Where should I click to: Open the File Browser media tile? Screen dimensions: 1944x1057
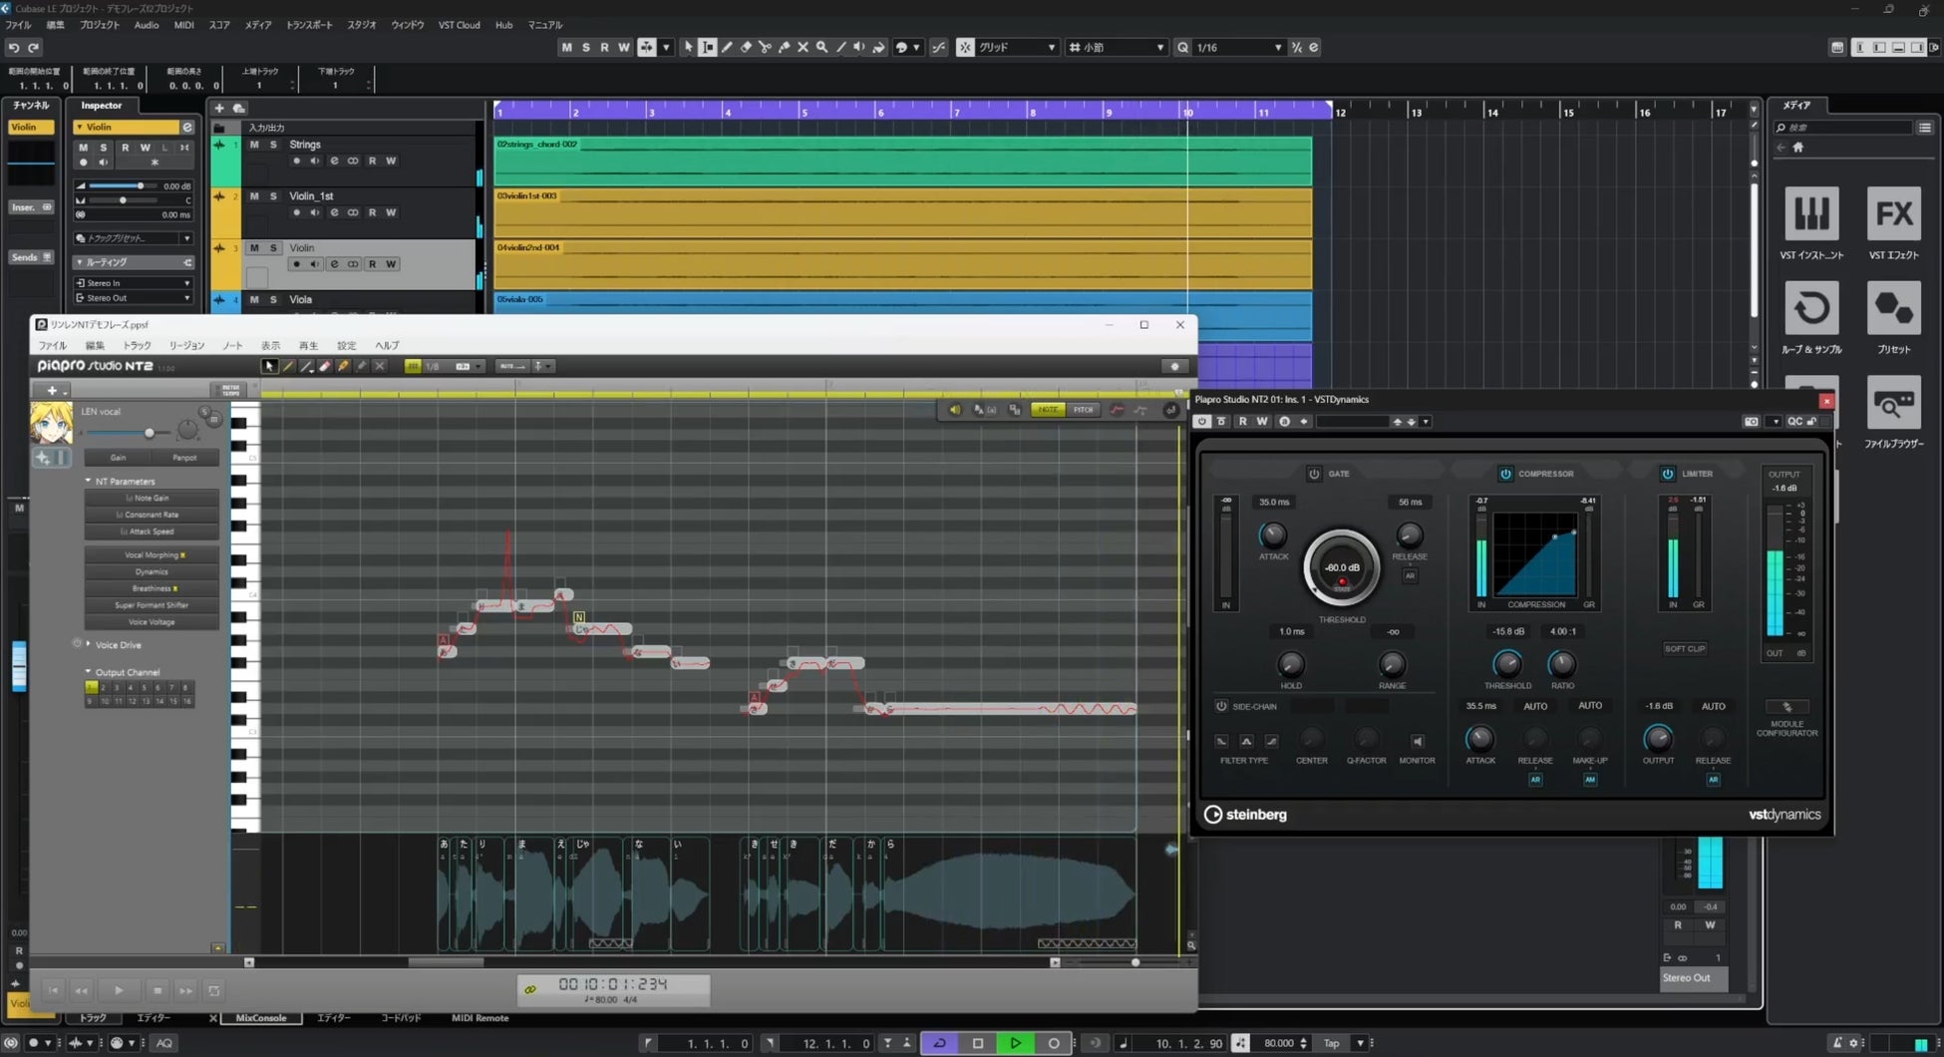tap(1892, 403)
